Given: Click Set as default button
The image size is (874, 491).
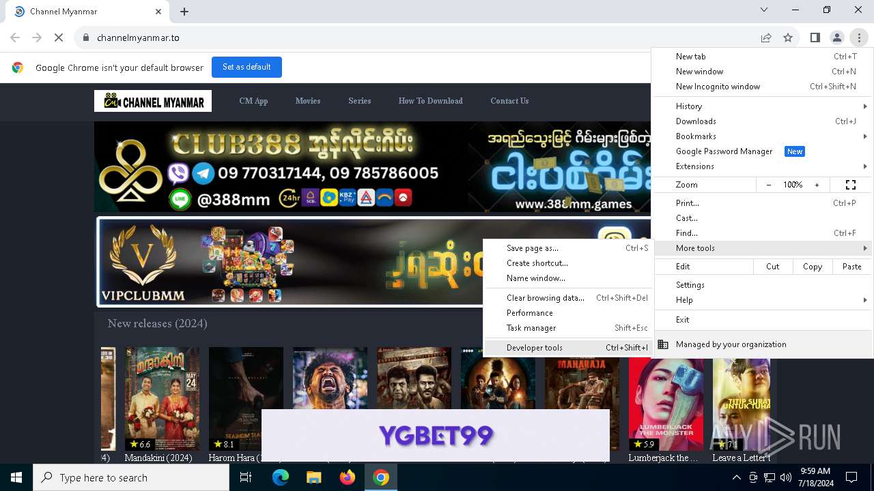Looking at the screenshot, I should [x=246, y=67].
